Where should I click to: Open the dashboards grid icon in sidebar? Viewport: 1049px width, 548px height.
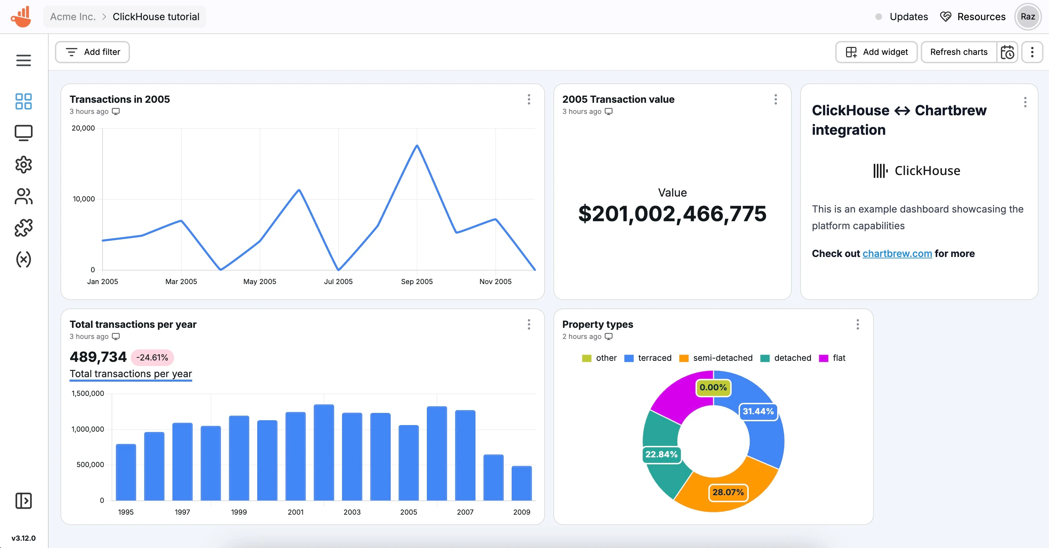click(24, 101)
